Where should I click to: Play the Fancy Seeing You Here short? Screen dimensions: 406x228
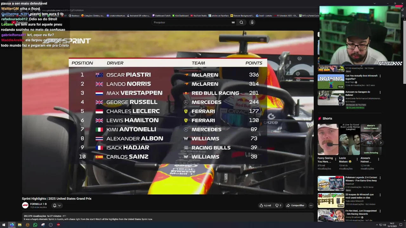tap(328, 139)
